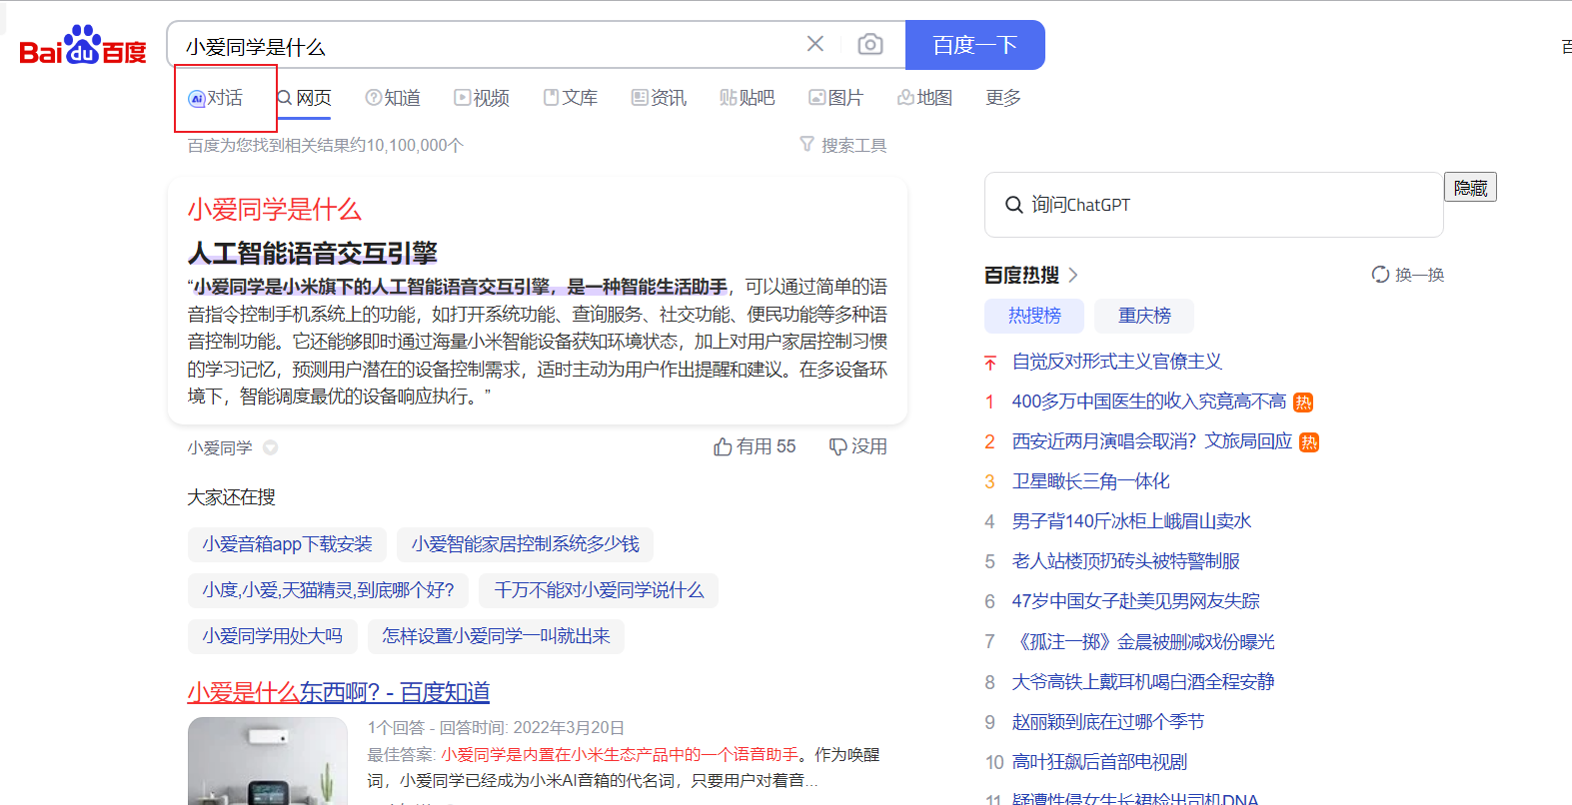Expand dropdown next to 小爱同学 source
This screenshot has height=805, width=1572.
(271, 447)
